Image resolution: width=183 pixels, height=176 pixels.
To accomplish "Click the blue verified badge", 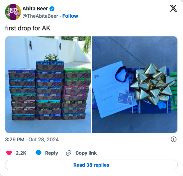I will coord(52,9).
